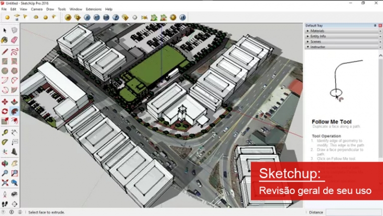Select the pink Eraser tool

[14, 40]
